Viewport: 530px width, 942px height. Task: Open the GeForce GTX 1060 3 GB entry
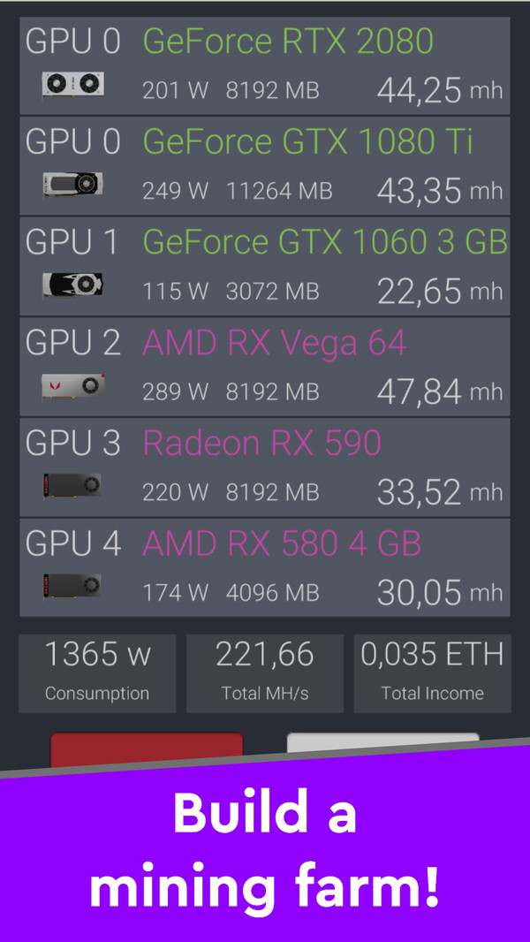click(x=325, y=242)
